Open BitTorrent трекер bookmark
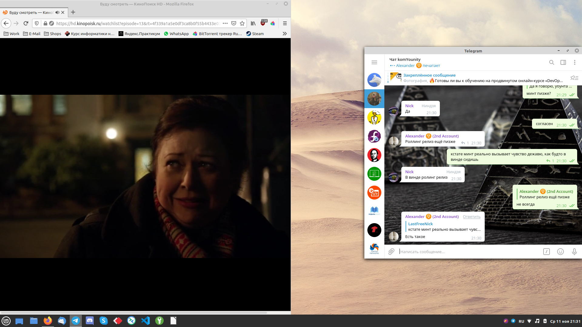 tap(217, 34)
